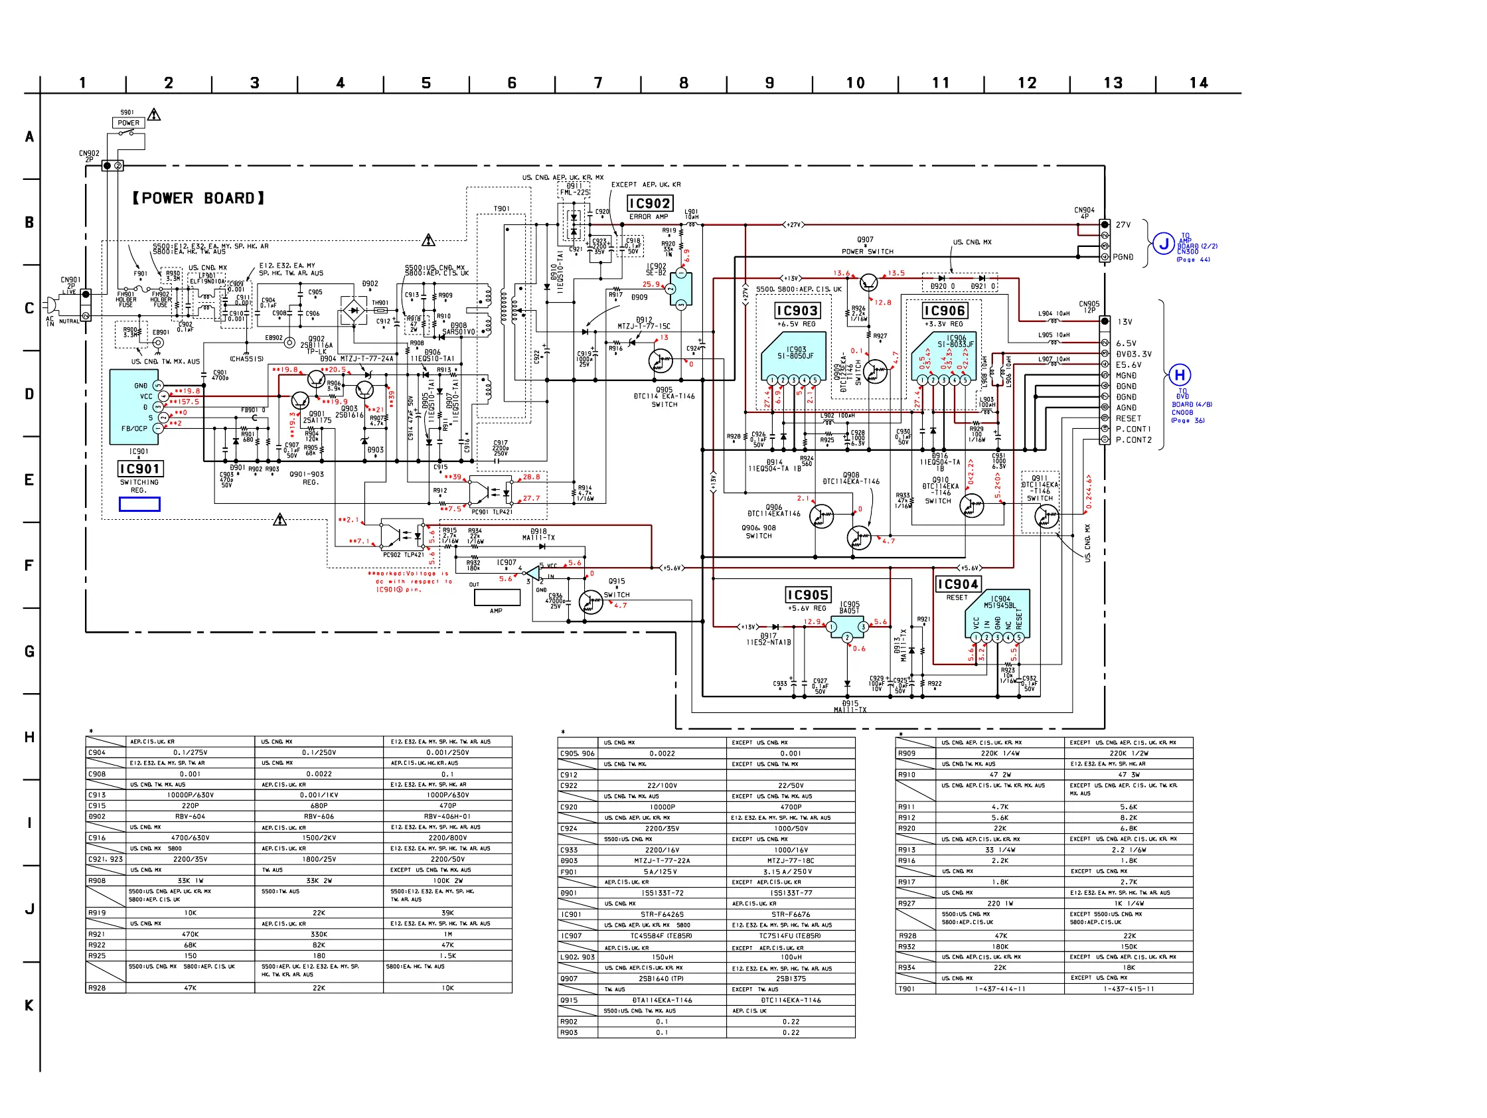Select the D902 bridge rectifier symbol
Viewport: 1487px width, 1118px height.
pyautogui.click(x=354, y=311)
